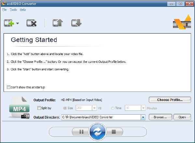Click the Browse... button
Image resolution: width=195 pixels, height=143 pixels.
coord(161,117)
